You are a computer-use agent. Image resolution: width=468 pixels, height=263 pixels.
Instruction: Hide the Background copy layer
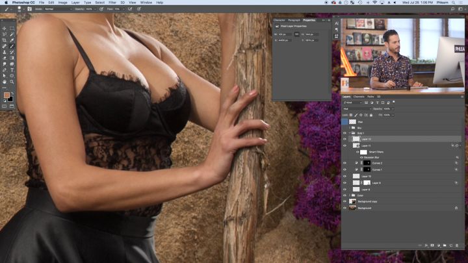pyautogui.click(x=344, y=201)
